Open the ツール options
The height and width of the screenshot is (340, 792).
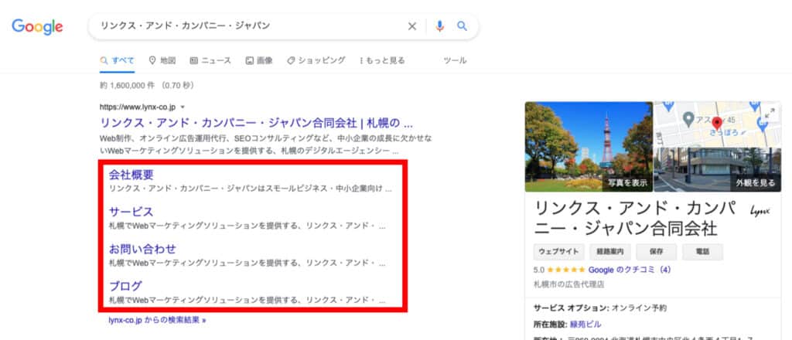click(455, 60)
